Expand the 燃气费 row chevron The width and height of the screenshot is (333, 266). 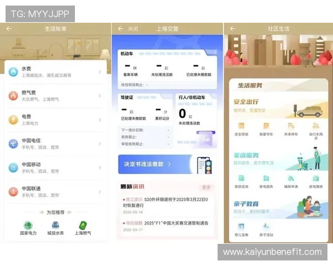tap(100, 96)
